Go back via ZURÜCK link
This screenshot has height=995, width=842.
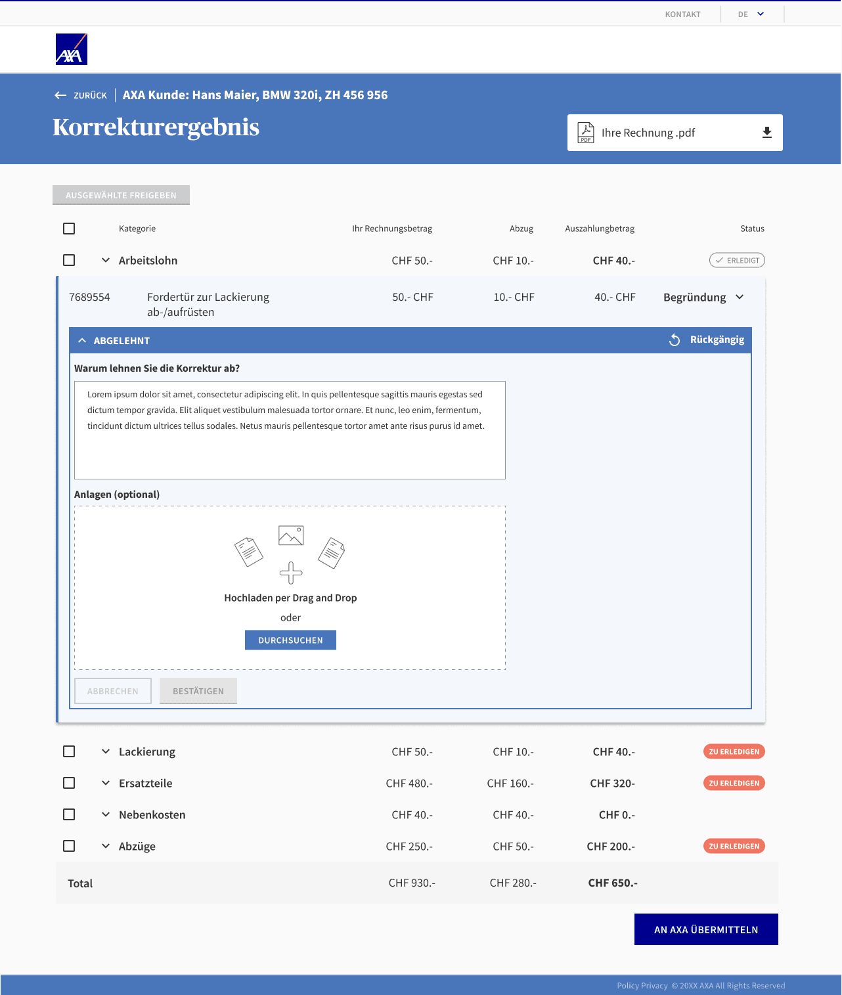(90, 95)
